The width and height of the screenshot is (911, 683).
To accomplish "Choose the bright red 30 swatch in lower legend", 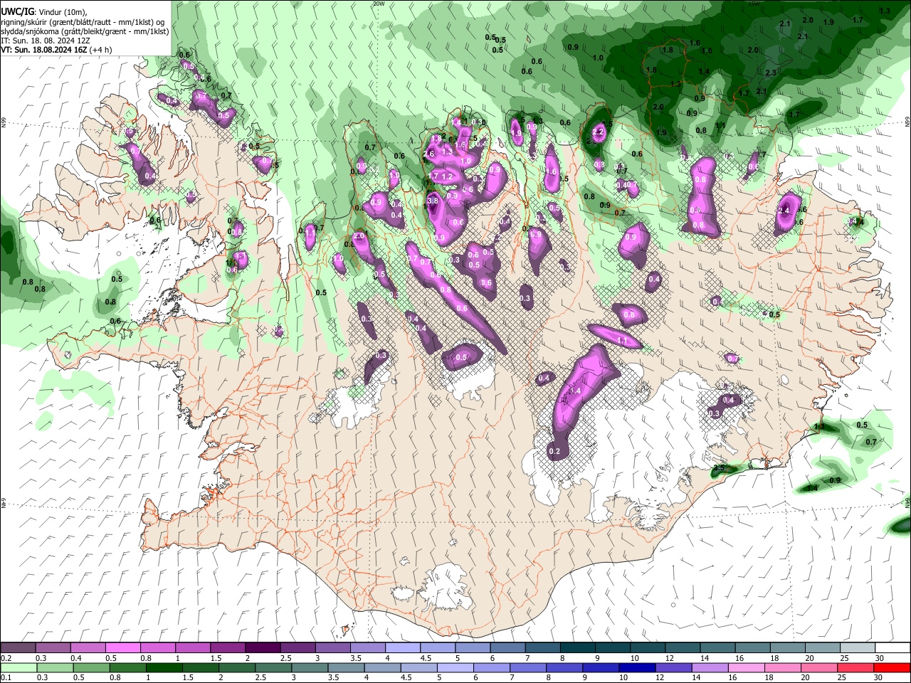I will click(892, 668).
